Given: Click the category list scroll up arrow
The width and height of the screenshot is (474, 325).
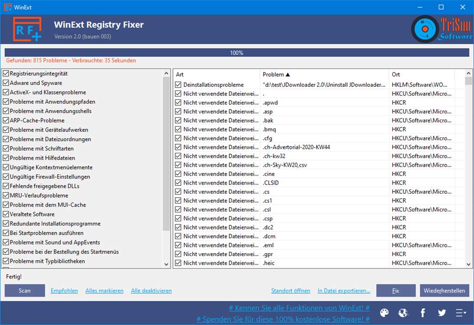Looking at the screenshot, I should 166,73.
